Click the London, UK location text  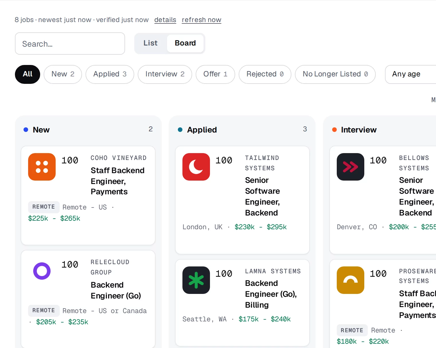point(203,227)
